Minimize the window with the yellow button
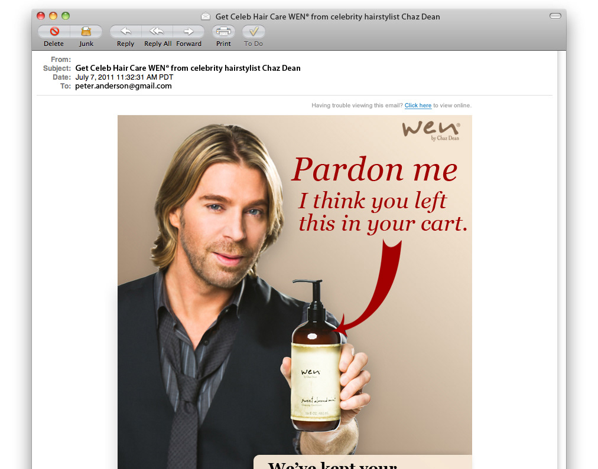The width and height of the screenshot is (598, 469). click(x=53, y=16)
